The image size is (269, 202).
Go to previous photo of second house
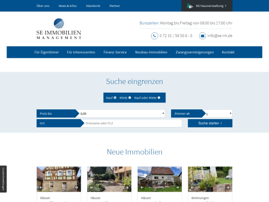[x=91, y=187]
